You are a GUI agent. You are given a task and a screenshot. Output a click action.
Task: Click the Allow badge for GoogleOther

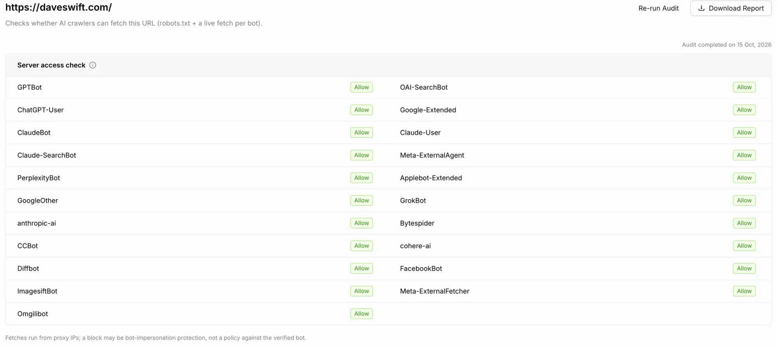click(x=362, y=201)
